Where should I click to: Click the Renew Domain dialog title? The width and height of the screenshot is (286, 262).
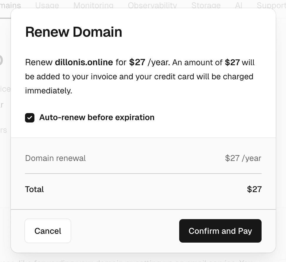click(74, 32)
